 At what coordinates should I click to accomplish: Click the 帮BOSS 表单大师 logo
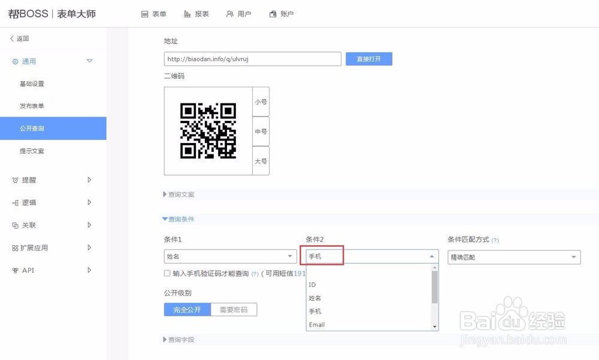point(52,14)
